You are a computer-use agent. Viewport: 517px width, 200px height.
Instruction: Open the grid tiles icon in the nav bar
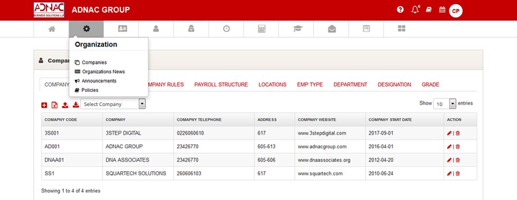click(401, 29)
